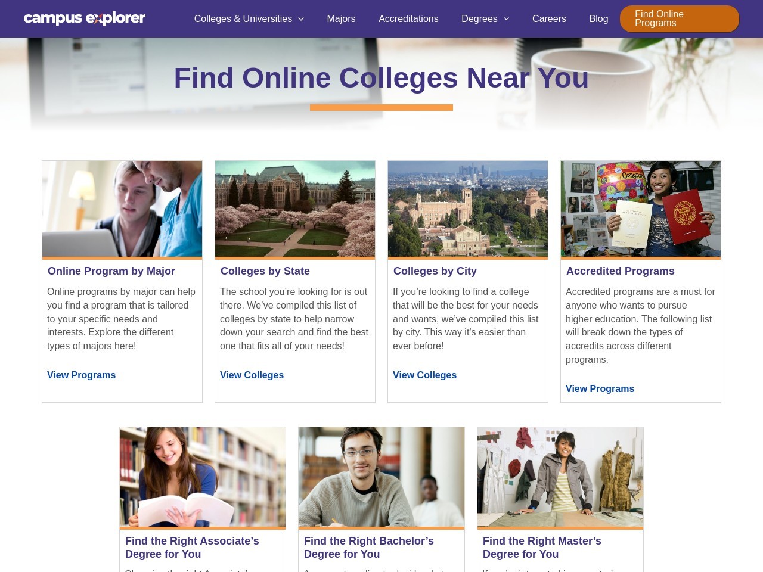Select the graduate holding diploma image

(x=641, y=209)
